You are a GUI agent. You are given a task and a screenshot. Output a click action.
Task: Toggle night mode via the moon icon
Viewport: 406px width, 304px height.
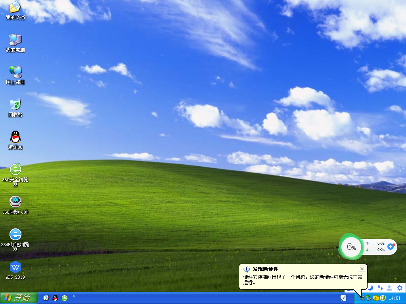coord(370,288)
